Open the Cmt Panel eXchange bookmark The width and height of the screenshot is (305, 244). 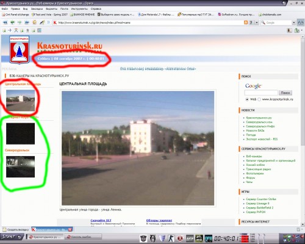coord(15,15)
